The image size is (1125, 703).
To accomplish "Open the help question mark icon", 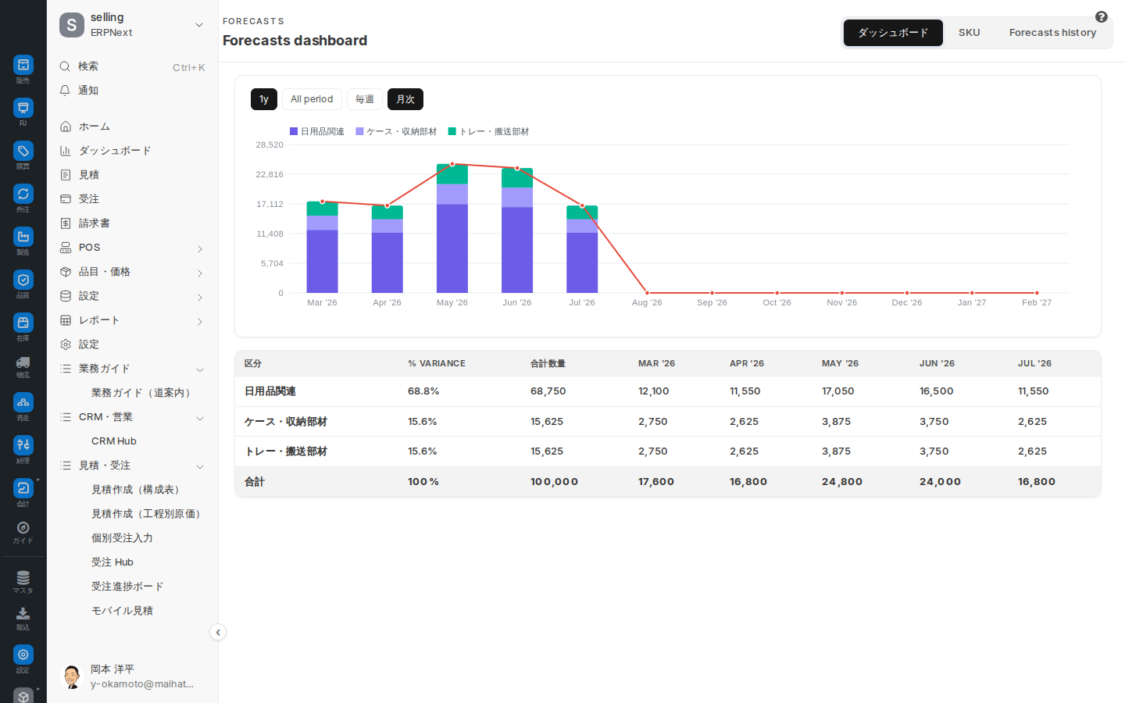I will [x=1102, y=17].
